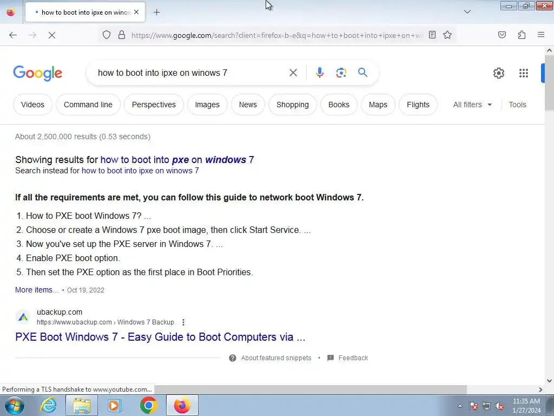The width and height of the screenshot is (554, 416).
Task: Filter results by Videos
Action: click(32, 105)
